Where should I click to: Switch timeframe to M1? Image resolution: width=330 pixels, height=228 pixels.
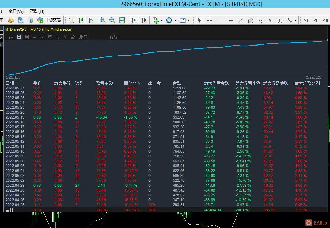pyautogui.click(x=306, y=21)
